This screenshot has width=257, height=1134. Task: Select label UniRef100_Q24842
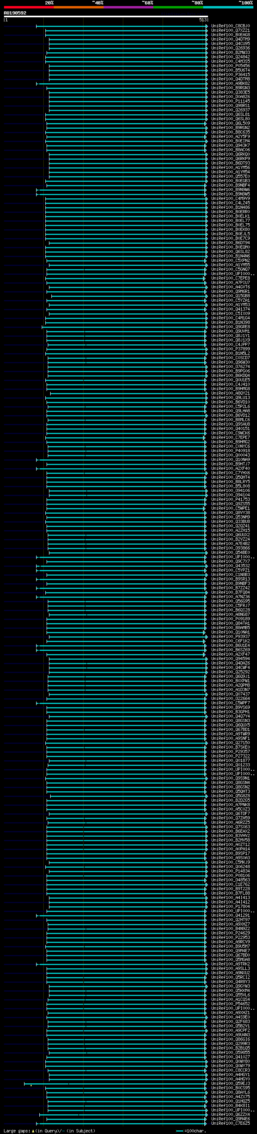[230, 57]
